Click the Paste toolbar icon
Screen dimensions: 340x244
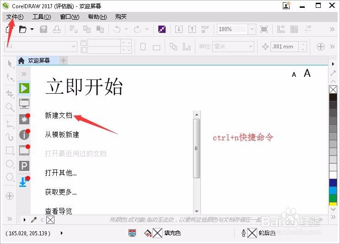tap(100, 29)
